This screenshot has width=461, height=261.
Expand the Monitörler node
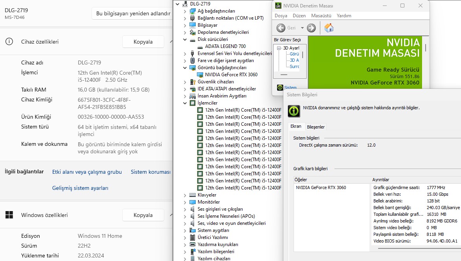pos(185,202)
